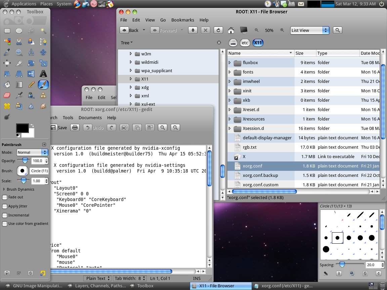The width and height of the screenshot is (387, 290).
Task: Expand the wildmidi folder in tree
Action: tap(131, 62)
